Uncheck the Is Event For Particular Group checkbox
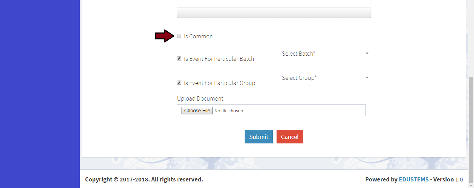The height and width of the screenshot is (188, 474). [179, 83]
